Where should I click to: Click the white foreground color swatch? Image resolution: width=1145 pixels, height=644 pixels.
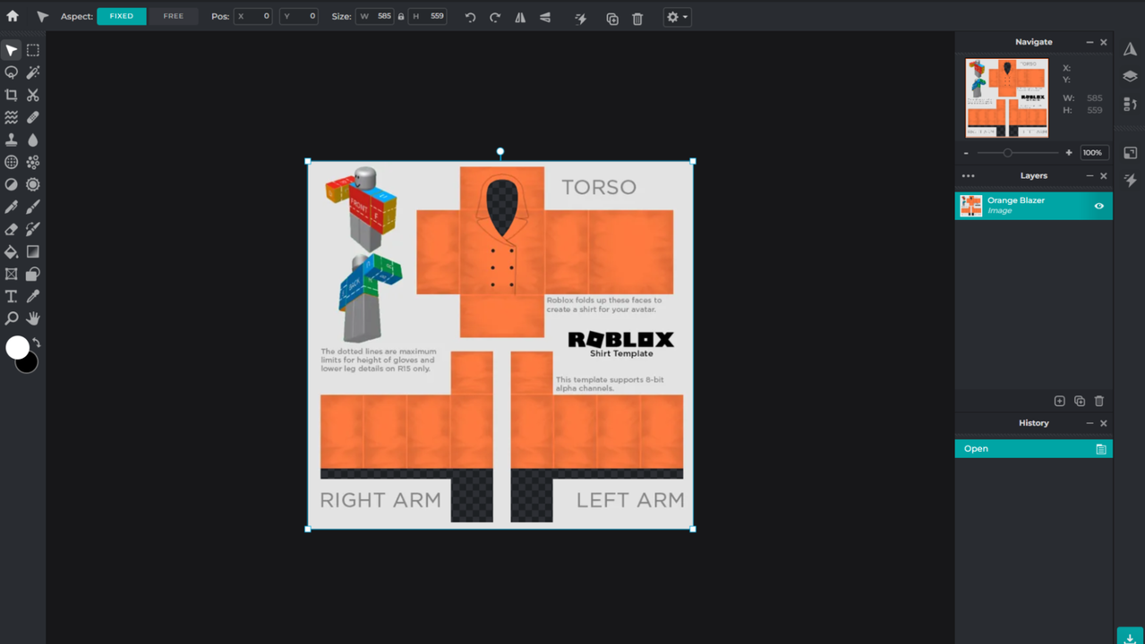pyautogui.click(x=16, y=347)
